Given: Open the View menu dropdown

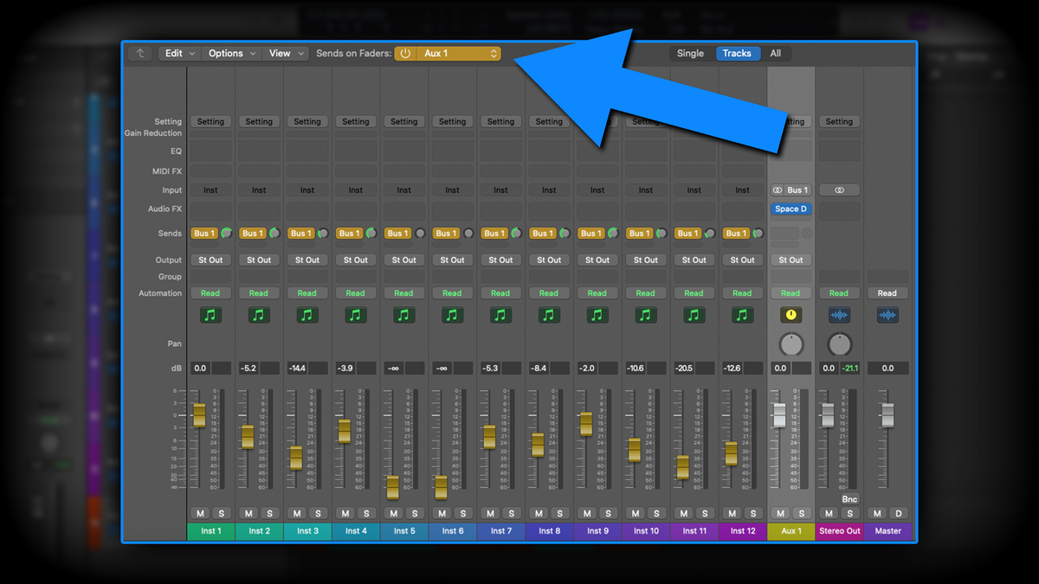Looking at the screenshot, I should pos(286,53).
